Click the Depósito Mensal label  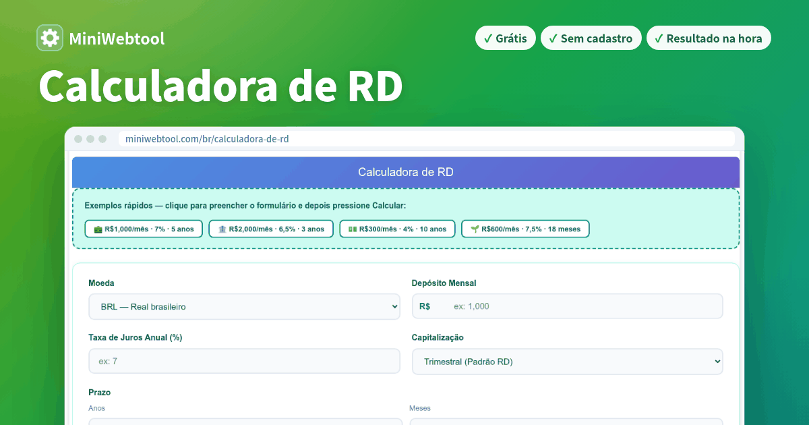point(444,283)
